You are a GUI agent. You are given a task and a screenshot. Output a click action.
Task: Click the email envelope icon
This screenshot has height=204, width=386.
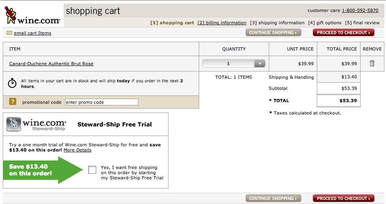[10, 33]
